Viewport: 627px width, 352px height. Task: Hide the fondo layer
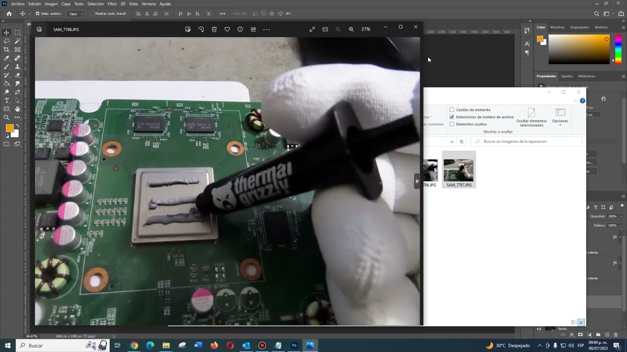(539, 329)
